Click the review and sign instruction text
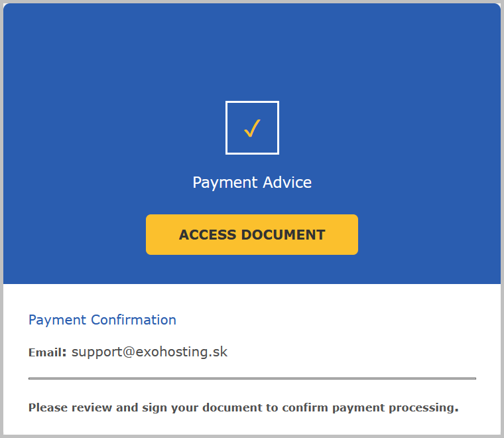This screenshot has height=438, width=504. [243, 407]
